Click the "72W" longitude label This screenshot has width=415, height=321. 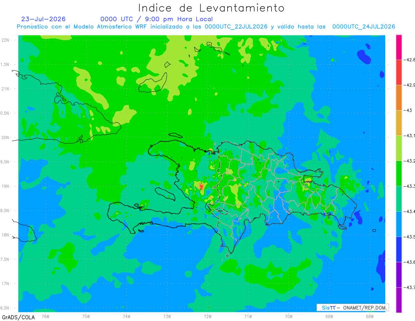tap(207, 316)
